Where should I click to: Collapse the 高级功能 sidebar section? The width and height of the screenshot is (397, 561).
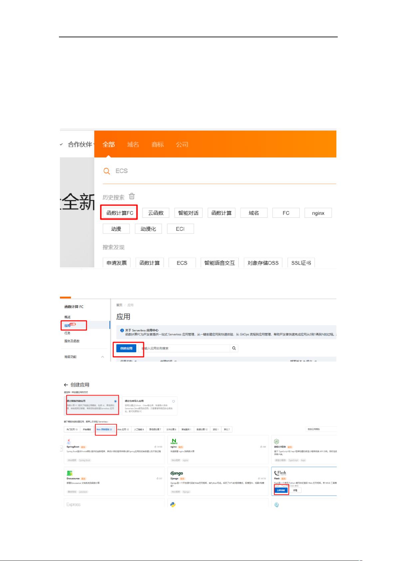pyautogui.click(x=103, y=357)
